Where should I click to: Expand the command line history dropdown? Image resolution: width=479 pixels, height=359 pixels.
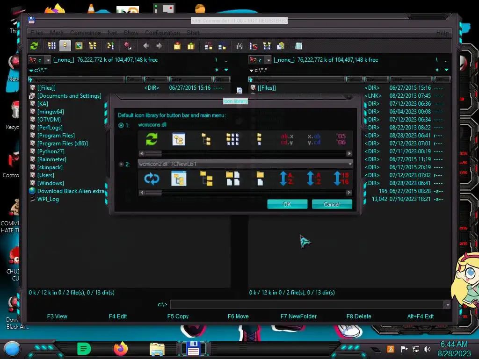pyautogui.click(x=447, y=304)
